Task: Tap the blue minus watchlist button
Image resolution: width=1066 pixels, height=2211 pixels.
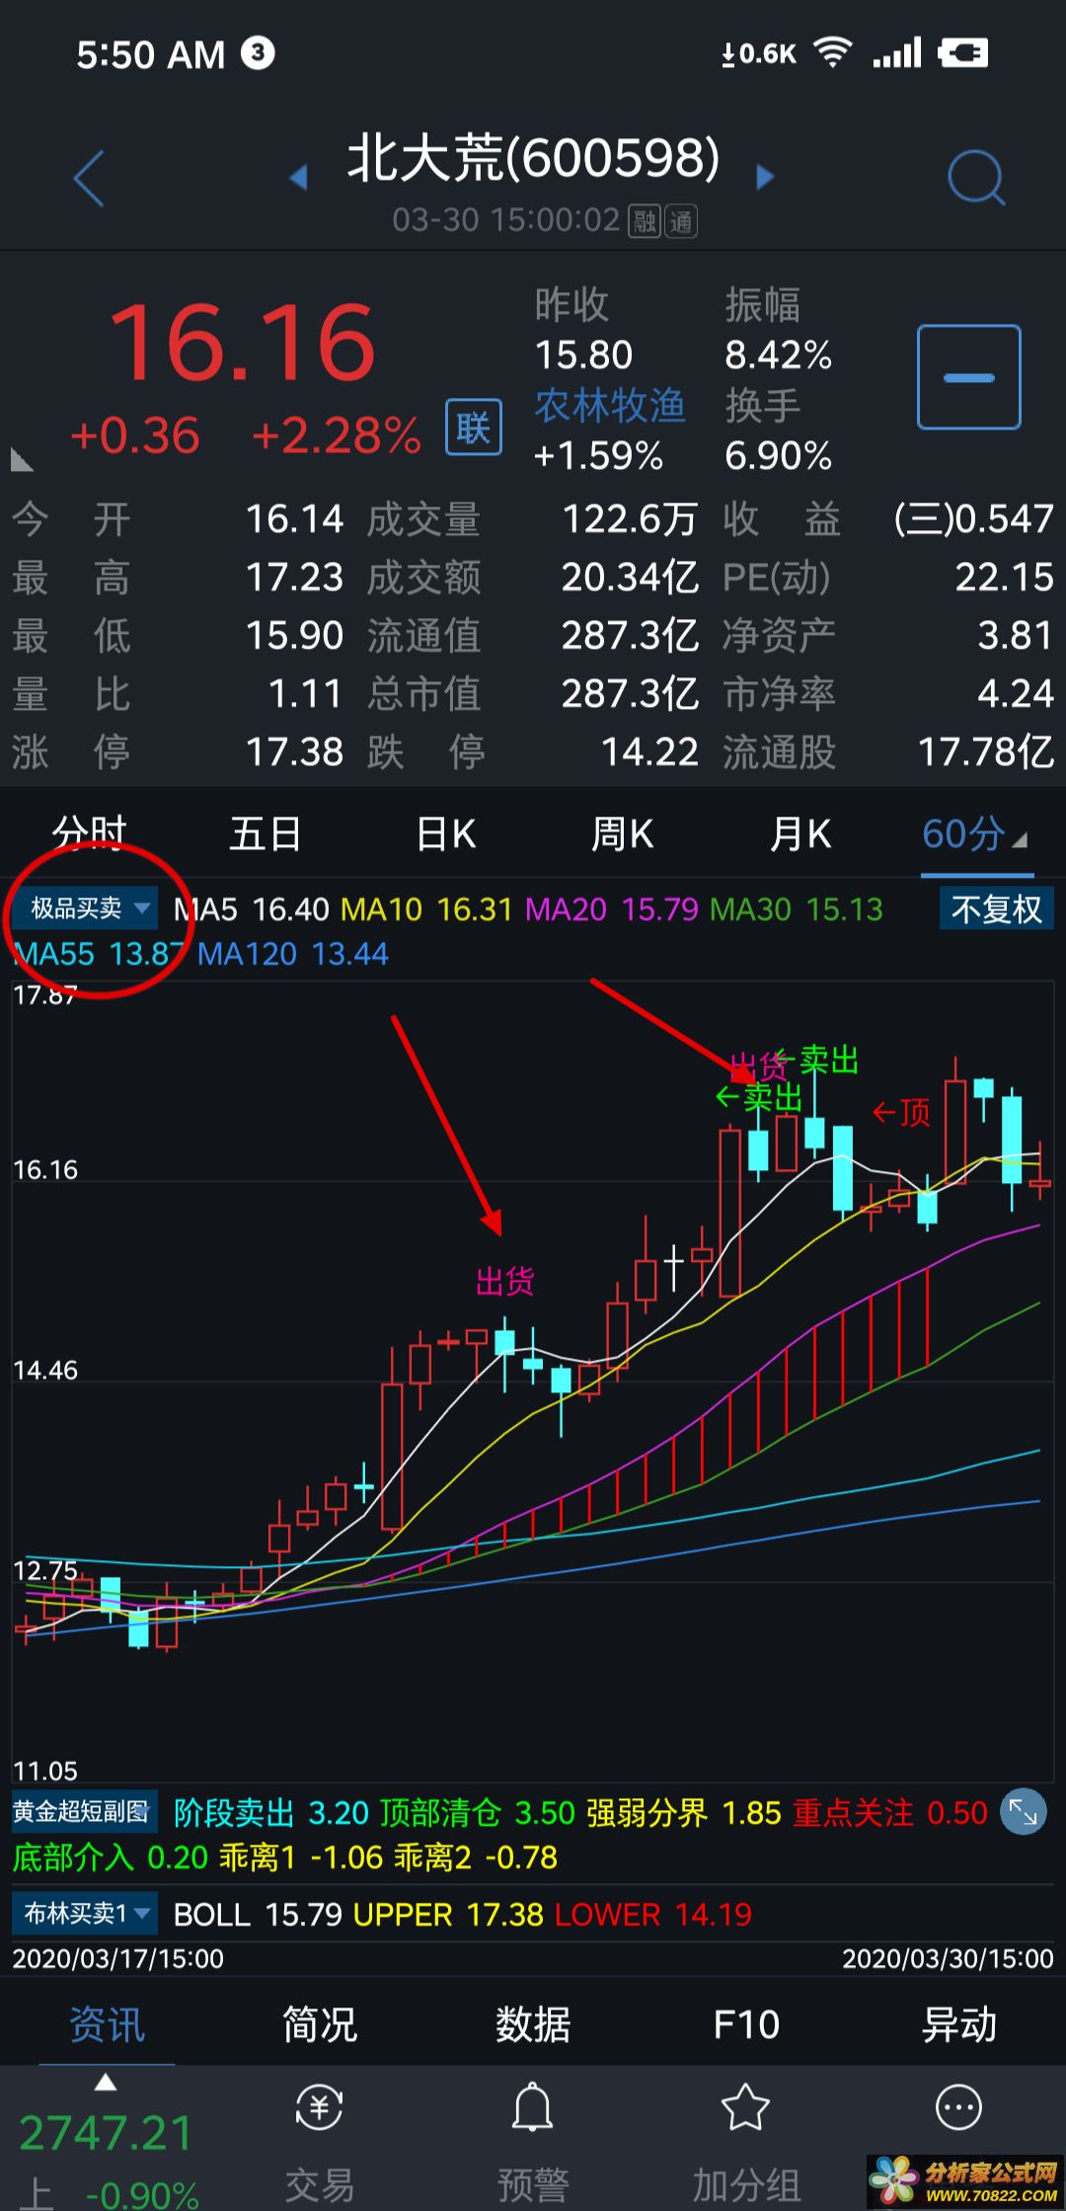Action: pos(968,377)
